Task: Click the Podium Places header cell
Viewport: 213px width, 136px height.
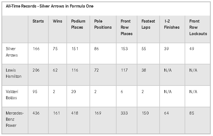Action: [x=78, y=24]
